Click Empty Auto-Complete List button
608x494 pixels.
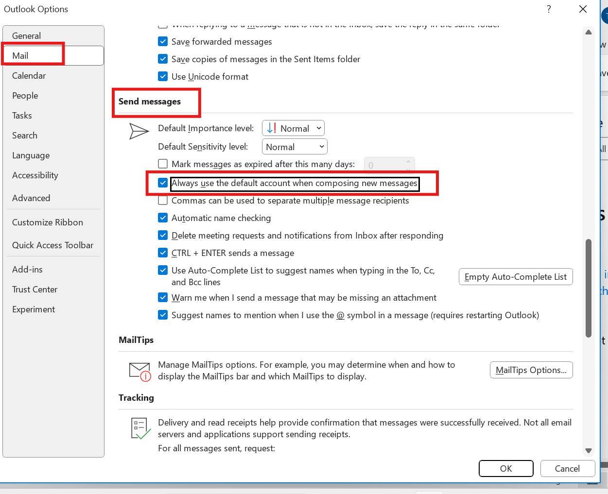pos(516,277)
